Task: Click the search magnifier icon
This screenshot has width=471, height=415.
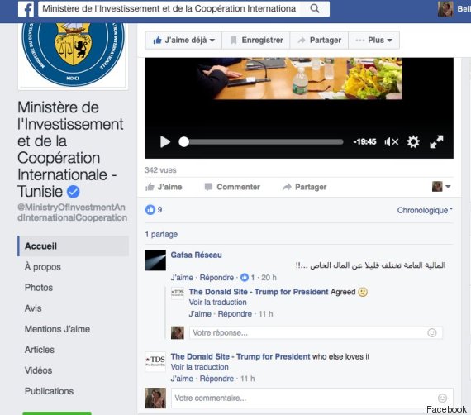Action: (x=315, y=9)
